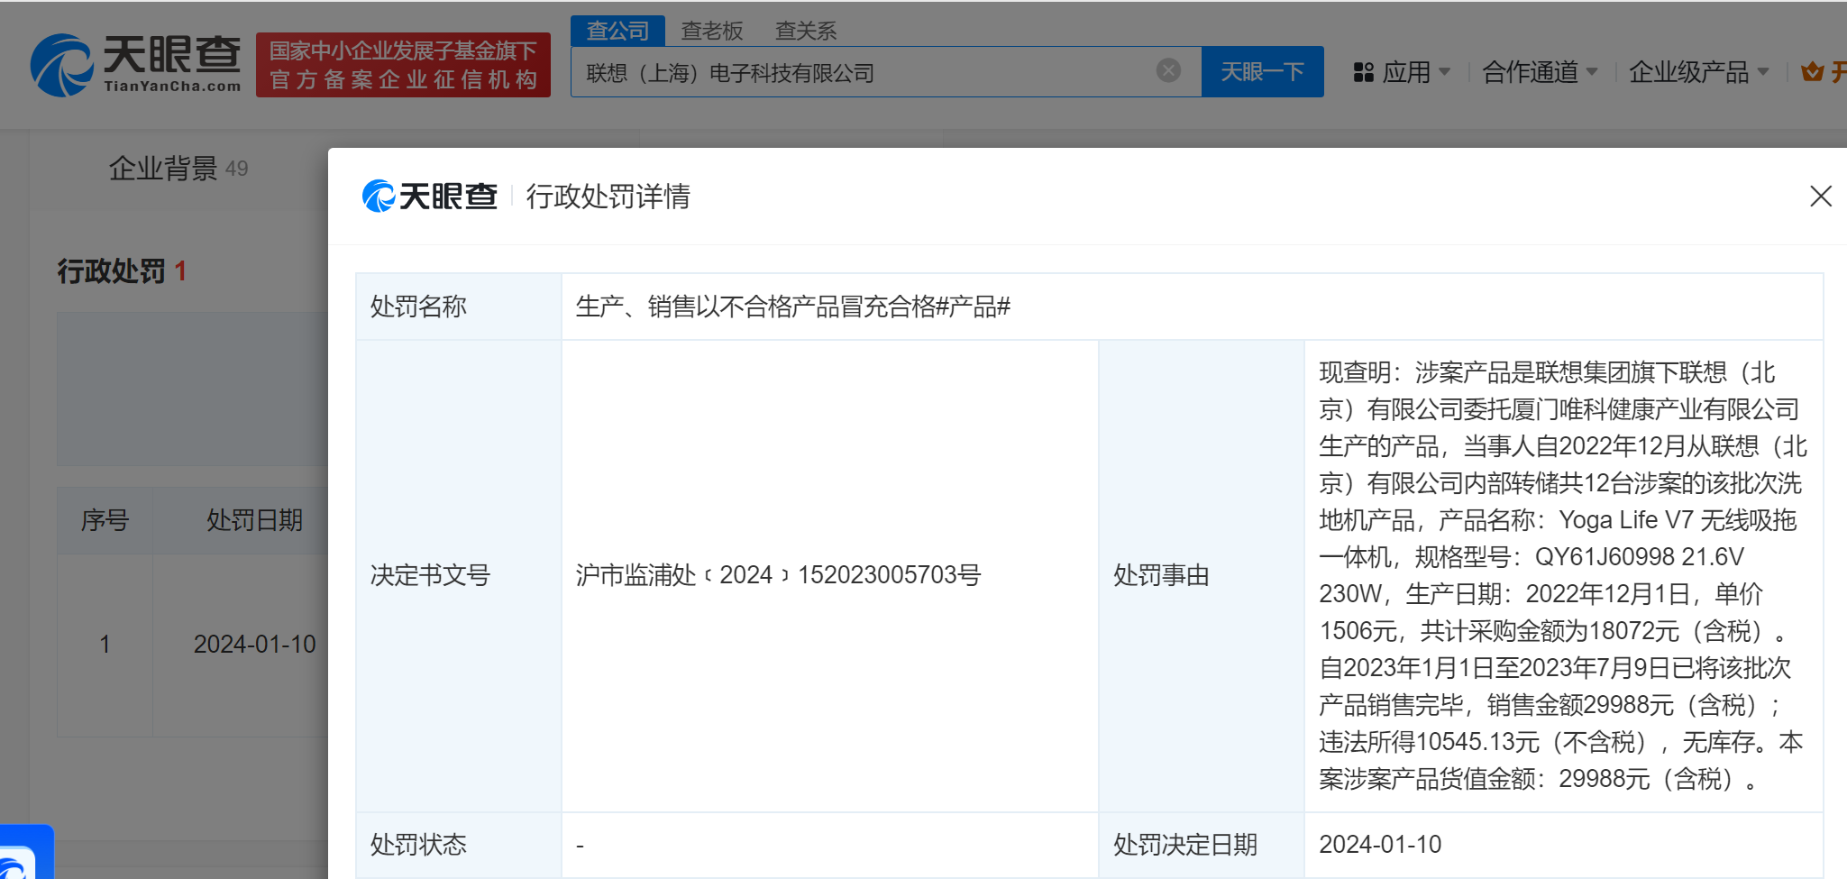Expand the 合作通道 dropdown
This screenshot has height=879, width=1847.
pos(1539,72)
